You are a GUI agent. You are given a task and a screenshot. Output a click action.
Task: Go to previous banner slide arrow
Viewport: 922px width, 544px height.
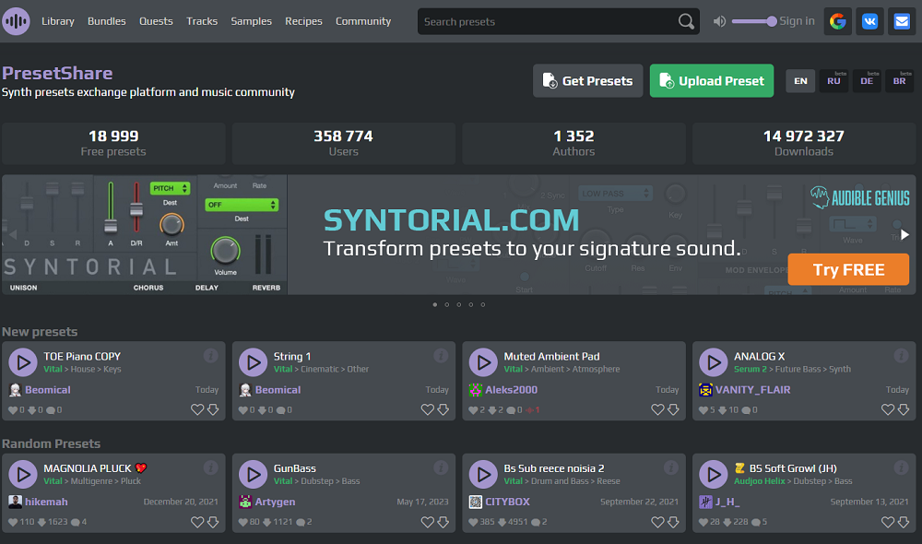(13, 235)
